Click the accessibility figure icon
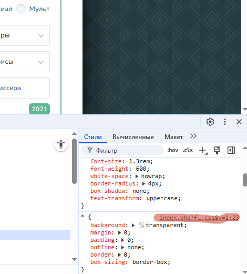247x274 pixels. click(x=61, y=145)
